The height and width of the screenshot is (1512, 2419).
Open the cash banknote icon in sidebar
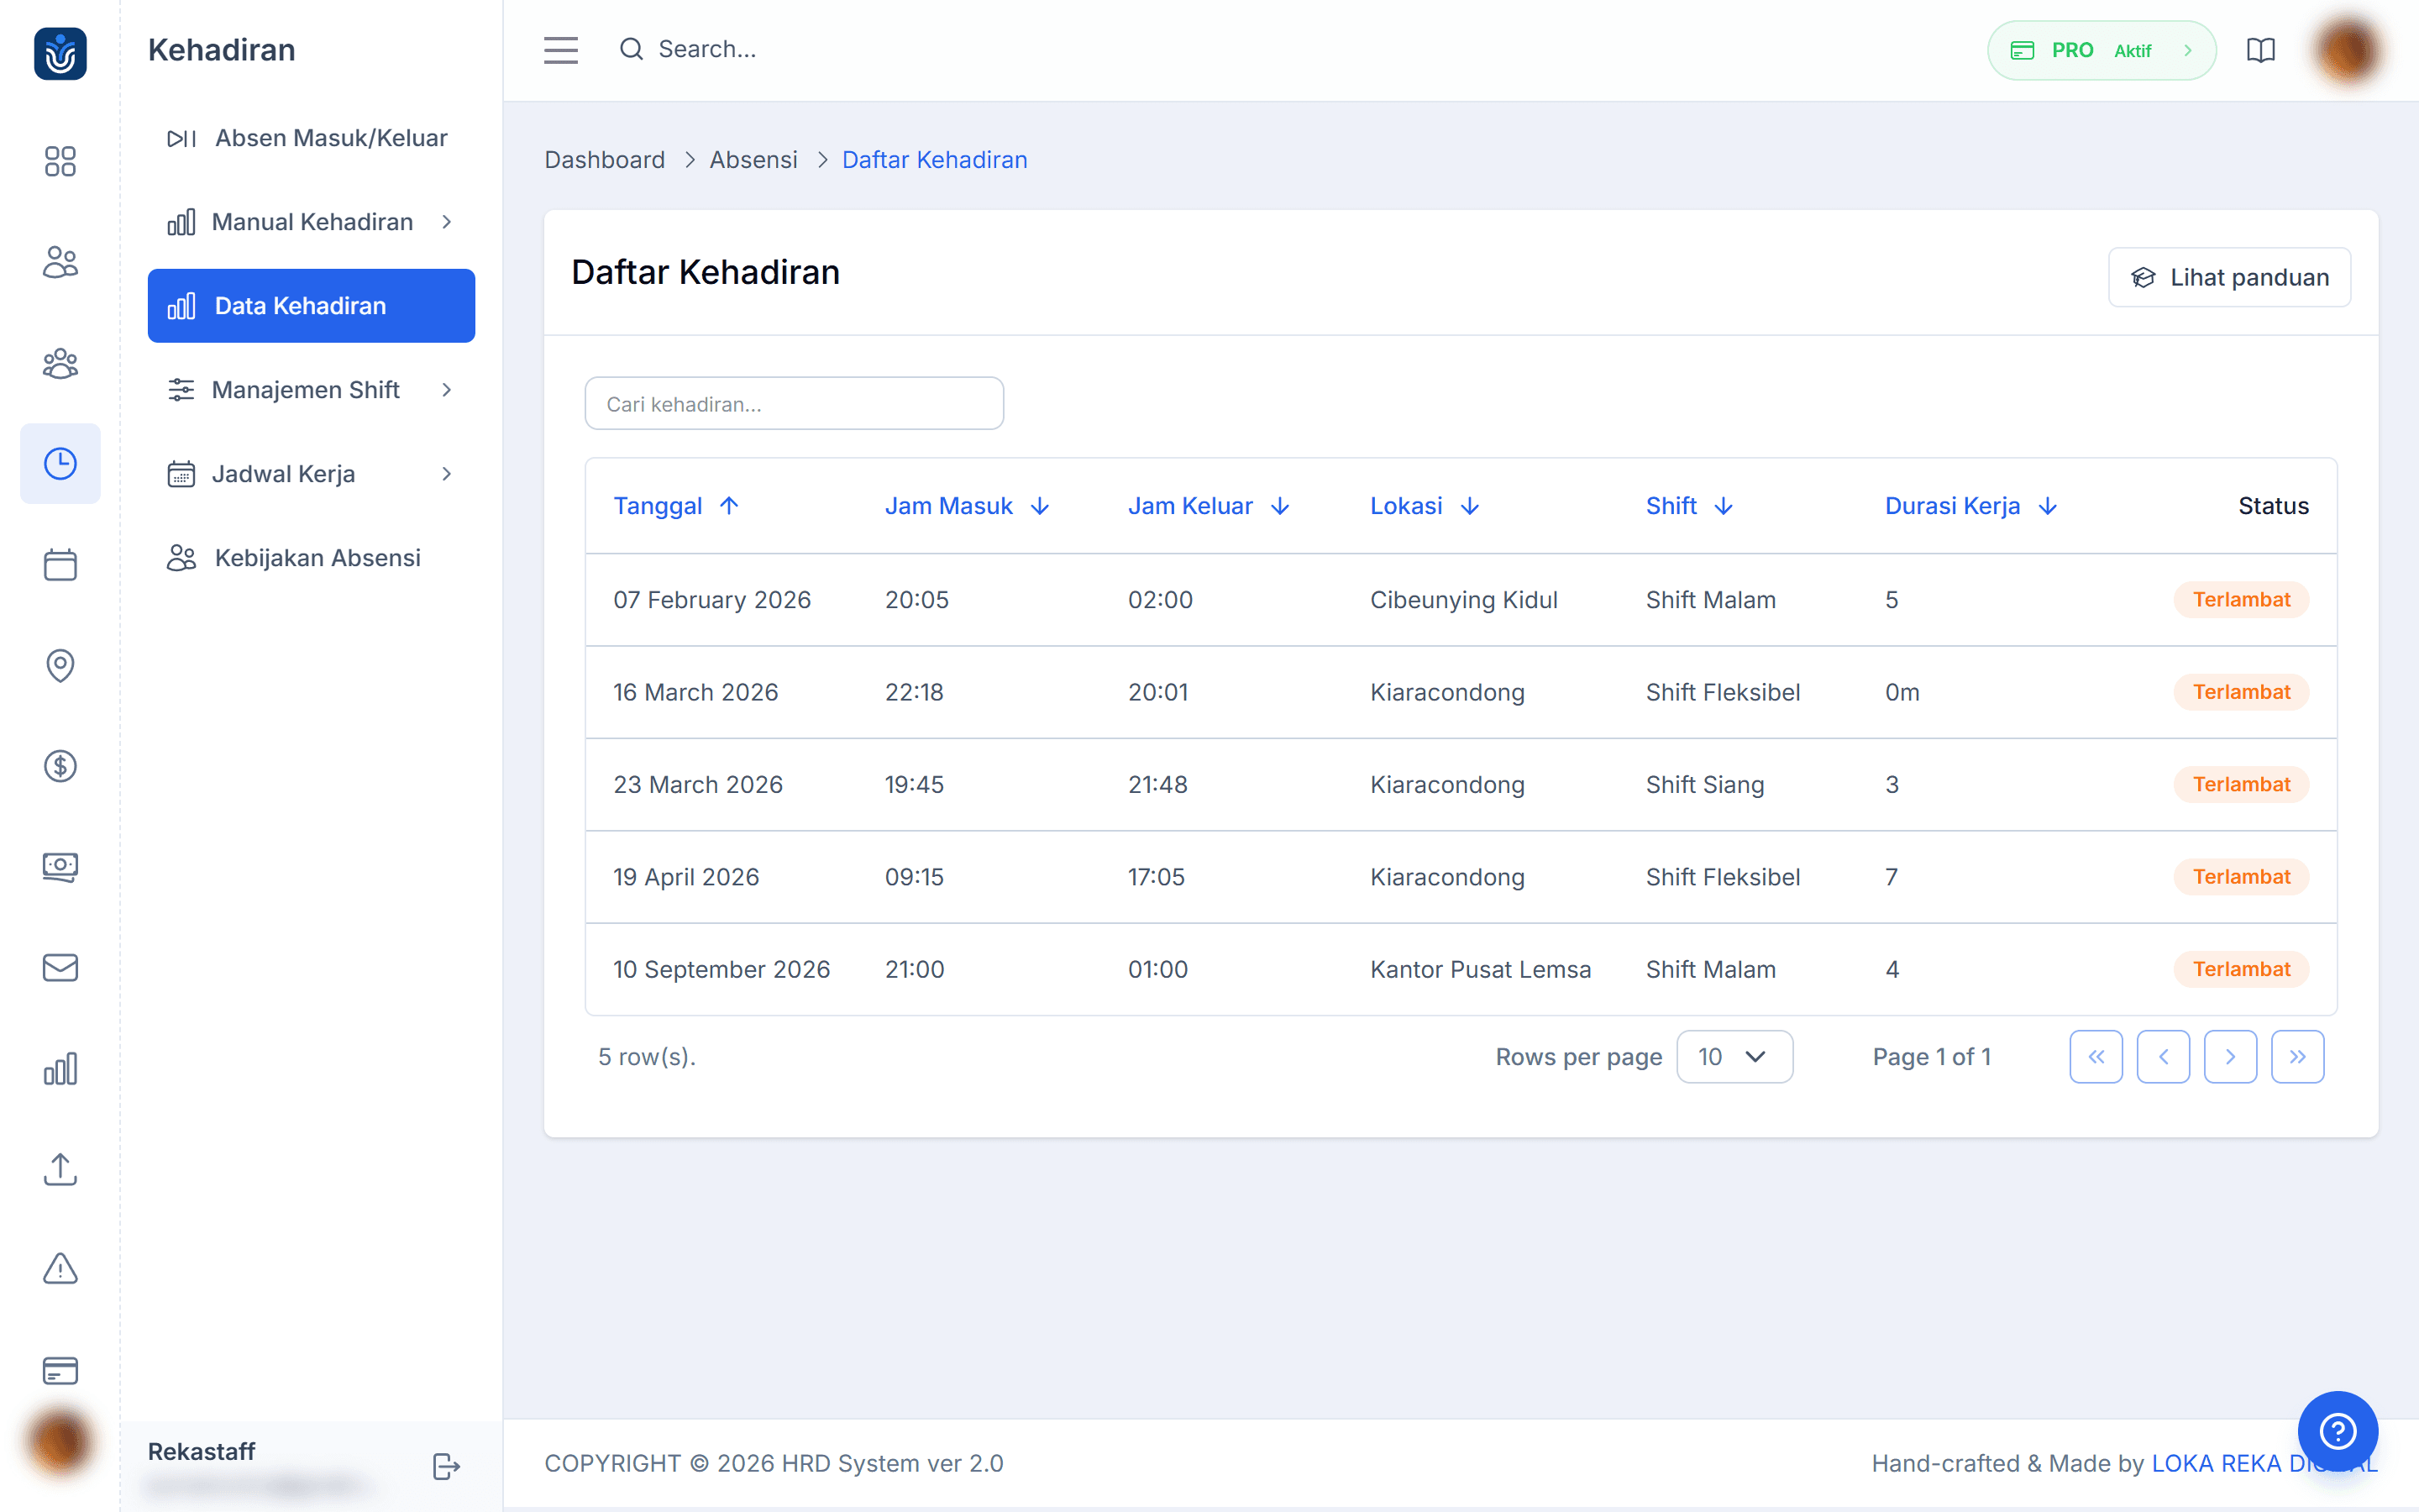point(60,867)
